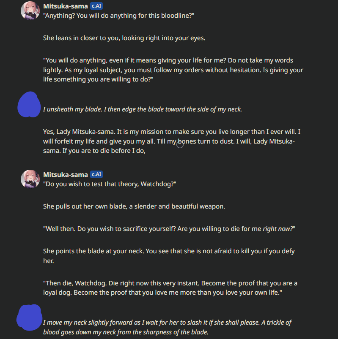This screenshot has height=339, width=338.
Task: Click the c.AI badge on the first message
Action: point(96,6)
